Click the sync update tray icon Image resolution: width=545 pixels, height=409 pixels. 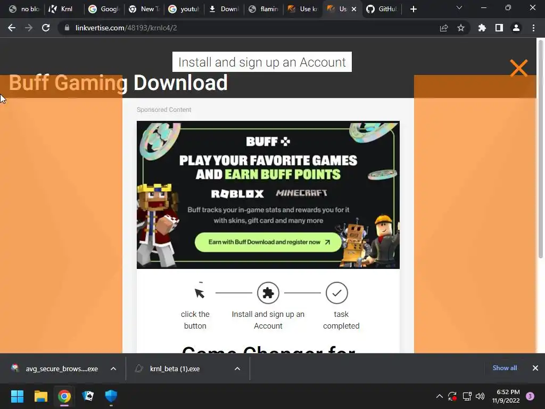[x=452, y=396]
